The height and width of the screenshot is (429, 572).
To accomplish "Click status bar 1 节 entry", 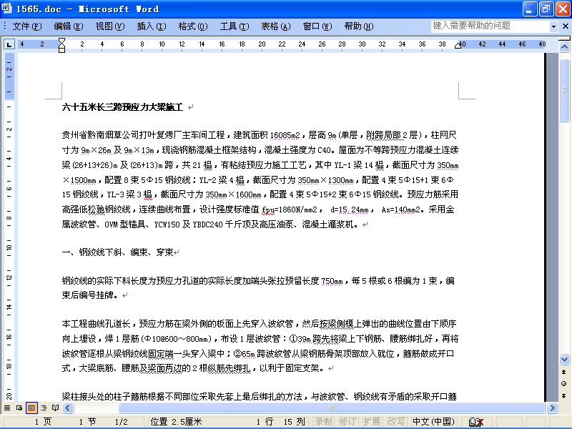I will click(87, 422).
